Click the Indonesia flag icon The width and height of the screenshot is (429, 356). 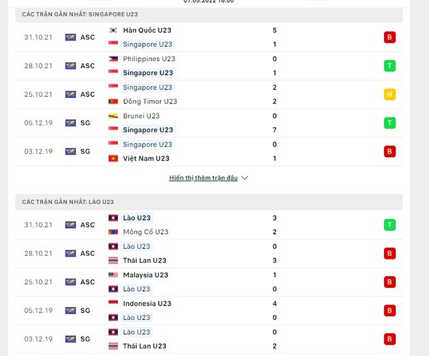(x=114, y=304)
